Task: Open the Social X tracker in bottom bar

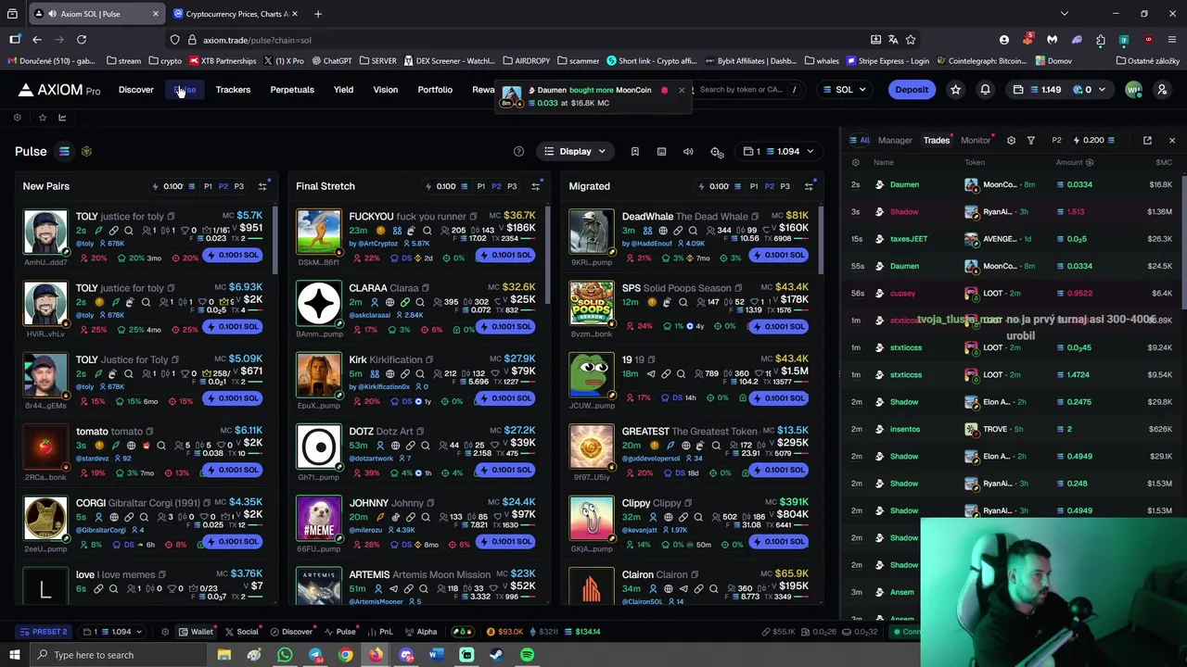Action: tap(242, 632)
